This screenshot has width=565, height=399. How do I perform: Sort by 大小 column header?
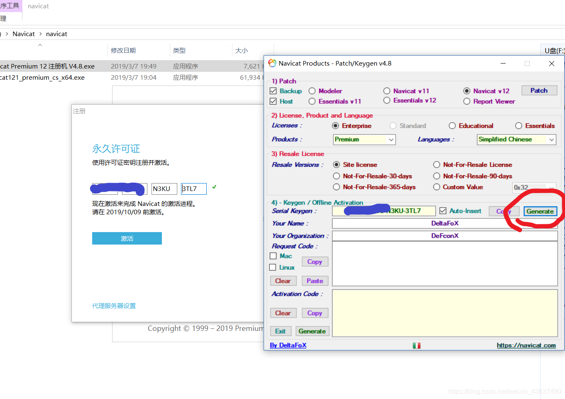tap(242, 51)
